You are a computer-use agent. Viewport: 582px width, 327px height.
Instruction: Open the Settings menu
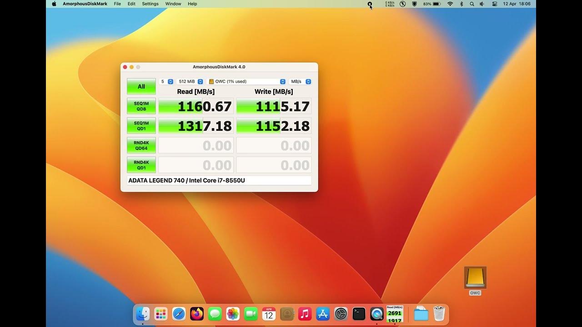pyautogui.click(x=151, y=4)
